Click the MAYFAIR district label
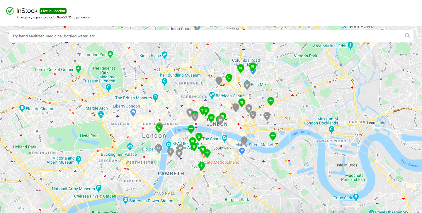 [120, 124]
